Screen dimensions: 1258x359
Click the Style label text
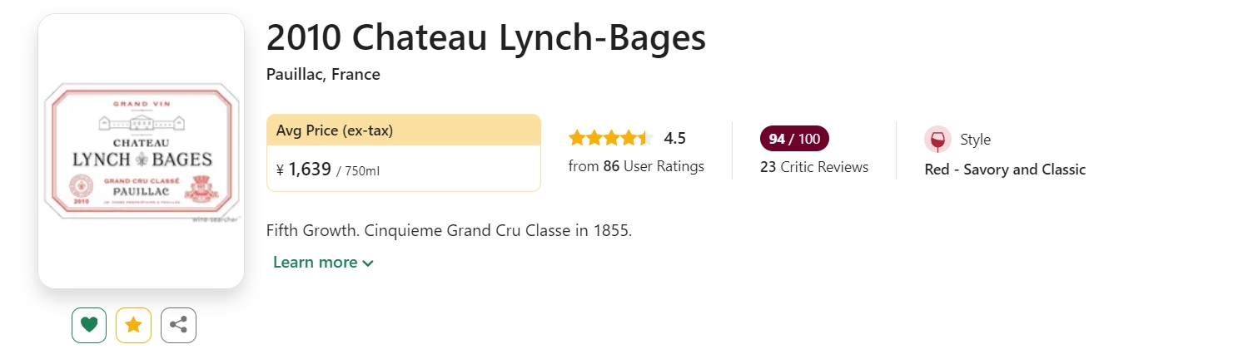[975, 140]
